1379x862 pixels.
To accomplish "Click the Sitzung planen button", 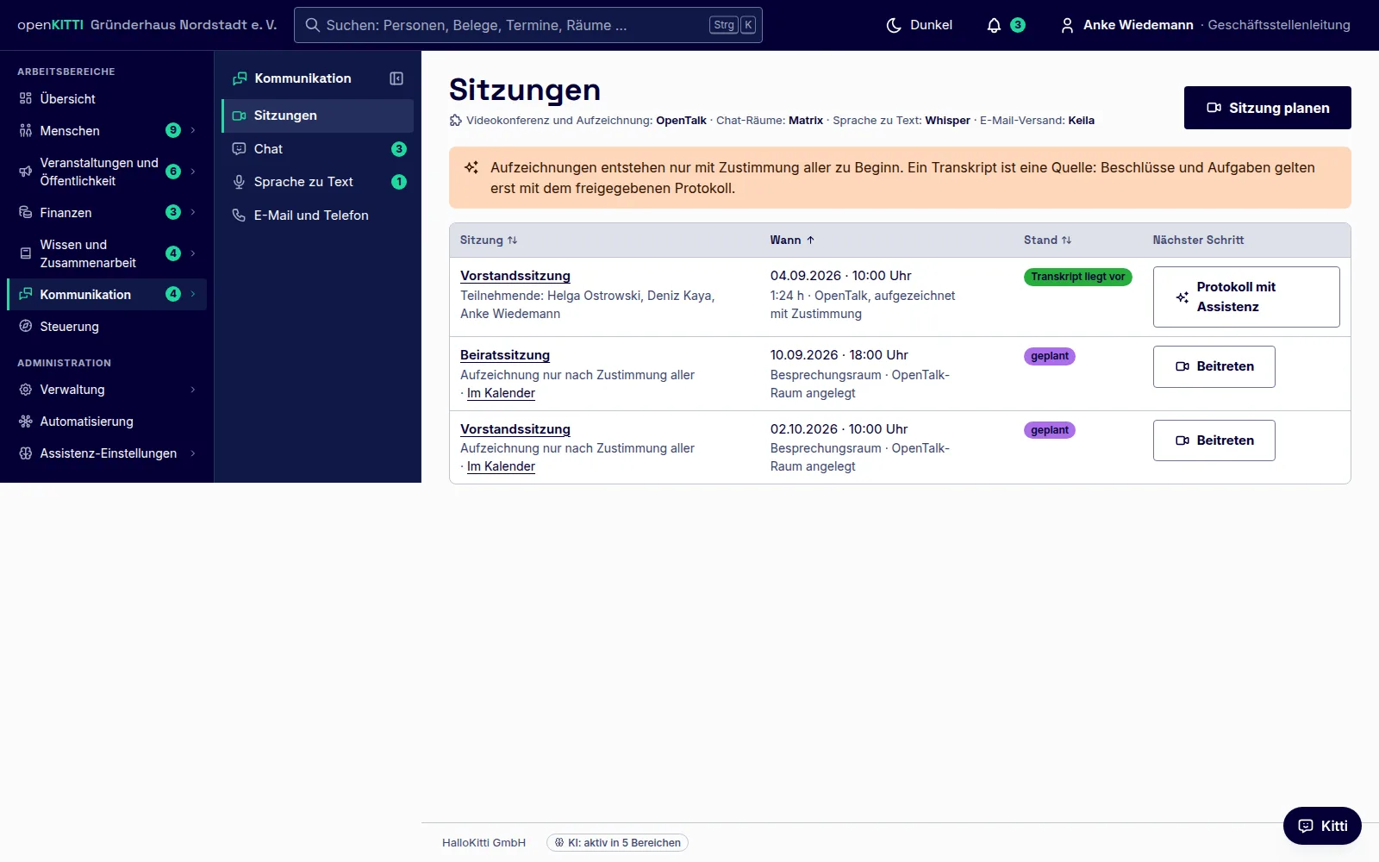I will (1267, 108).
